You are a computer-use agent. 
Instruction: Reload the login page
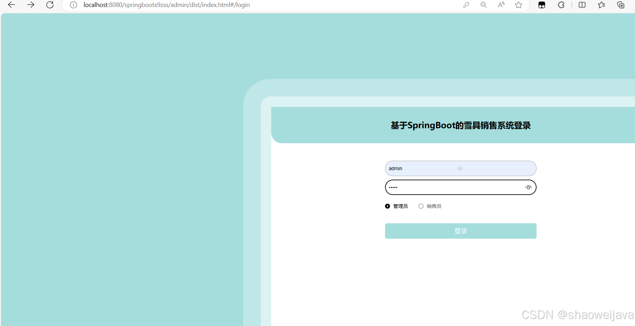[50, 5]
